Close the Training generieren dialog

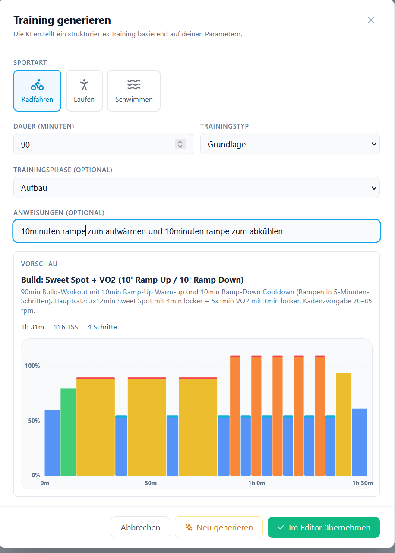click(x=371, y=20)
